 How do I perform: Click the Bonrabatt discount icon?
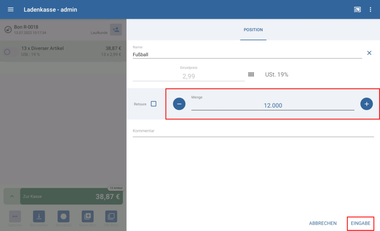(x=63, y=217)
